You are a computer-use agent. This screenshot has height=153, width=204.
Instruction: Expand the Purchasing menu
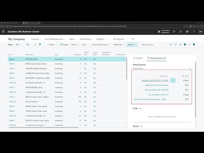86,39
